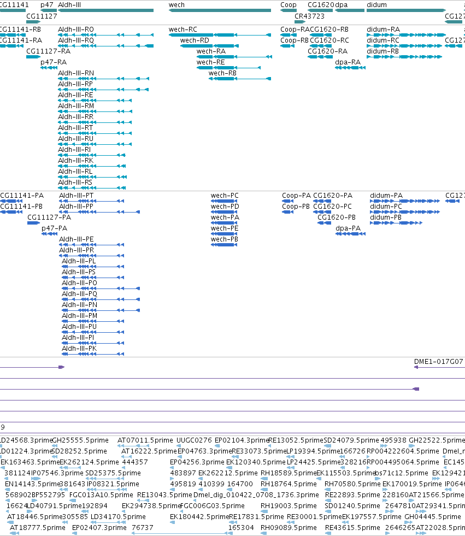
Task: Select the DME1-017G07 clone label
Action: pyautogui.click(x=439, y=362)
